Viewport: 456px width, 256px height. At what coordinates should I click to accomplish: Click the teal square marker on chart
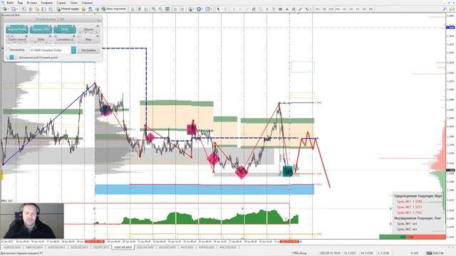pyautogui.click(x=288, y=171)
